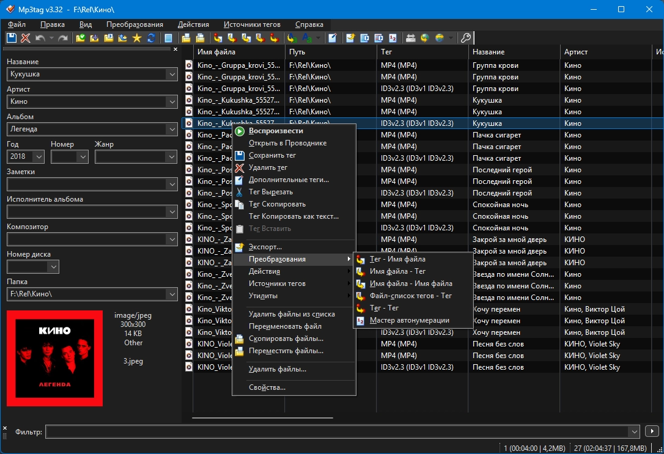Click the autonumbering wizard icon in the submenu
Viewport: 664px width, 454px height.
tap(360, 320)
